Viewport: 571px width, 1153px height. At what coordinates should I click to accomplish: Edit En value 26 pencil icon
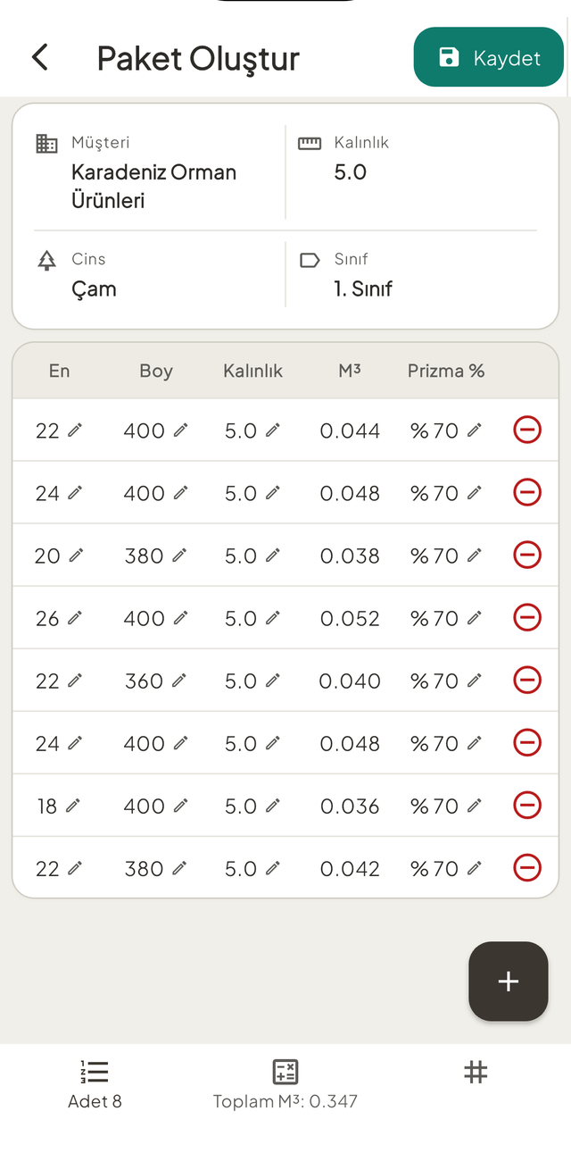point(75,617)
